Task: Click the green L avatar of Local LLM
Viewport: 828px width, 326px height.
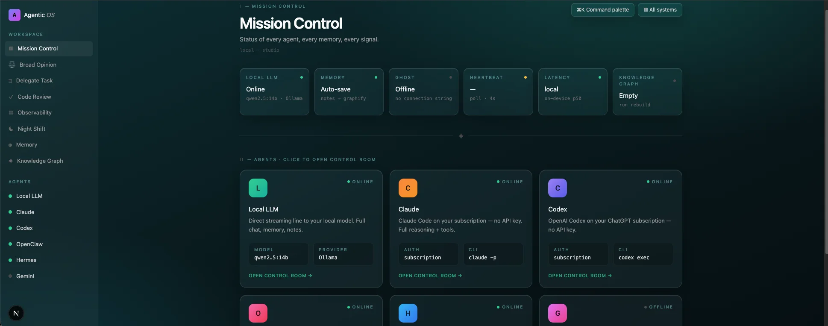Action: point(258,188)
